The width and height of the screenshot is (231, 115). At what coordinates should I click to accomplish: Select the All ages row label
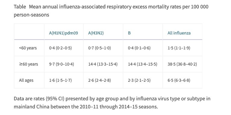coord(26,80)
